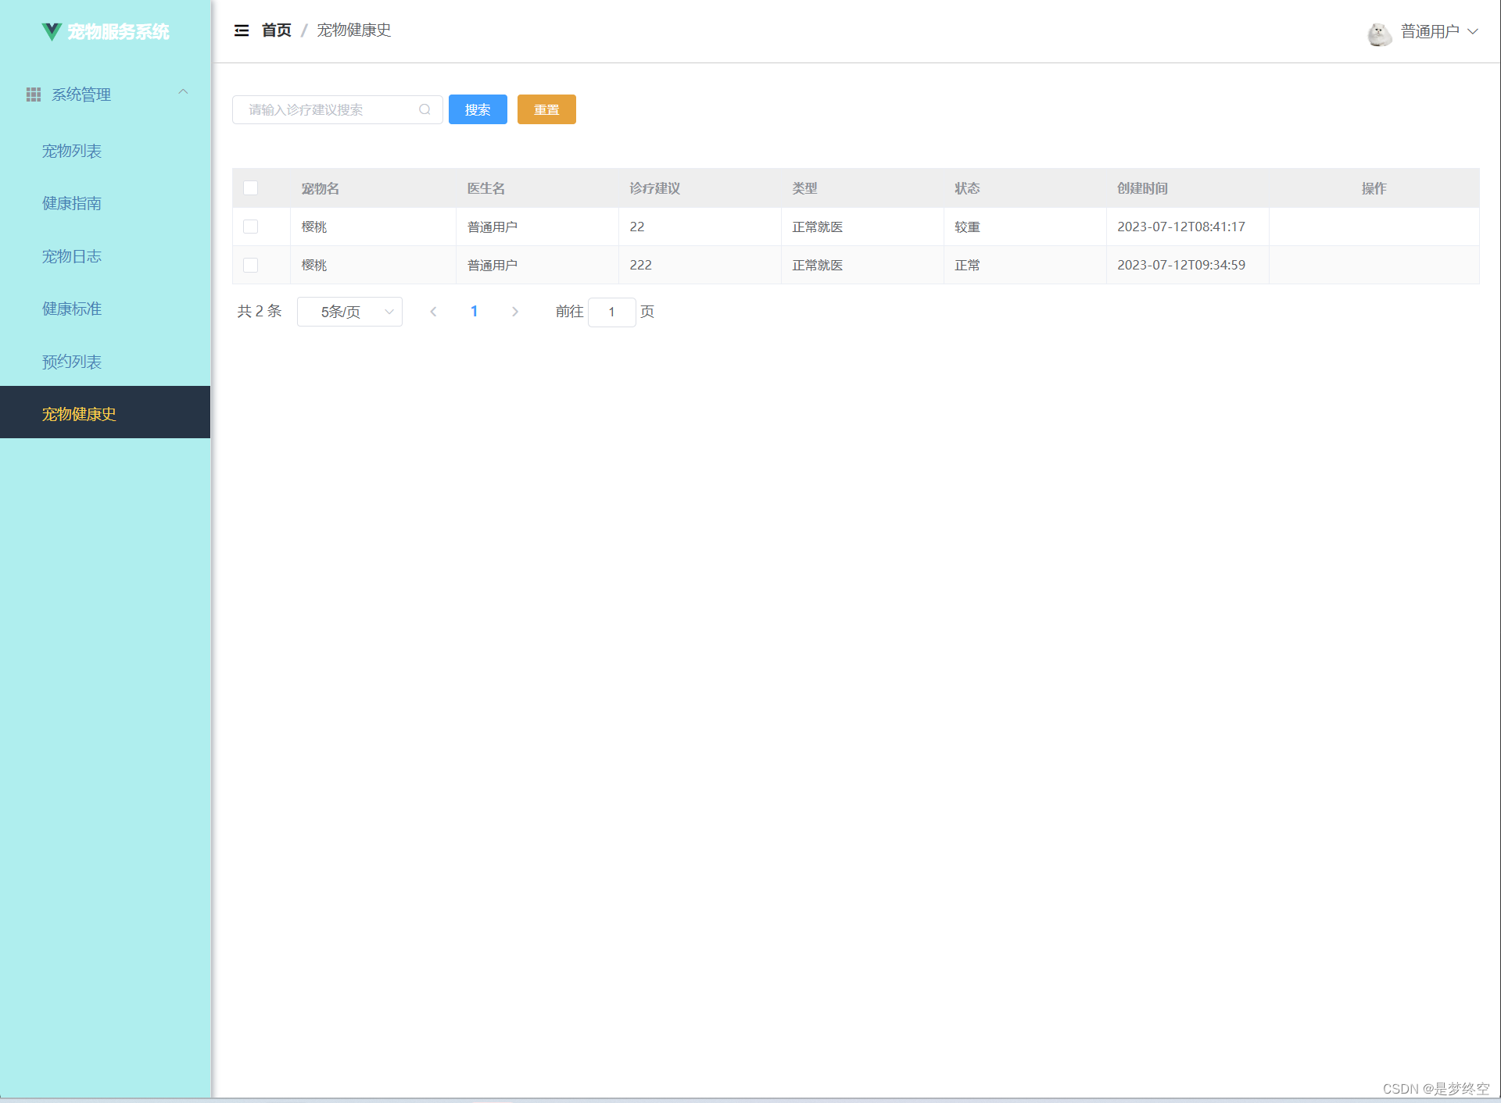Click the 首页 breadcrumb link

tap(276, 30)
